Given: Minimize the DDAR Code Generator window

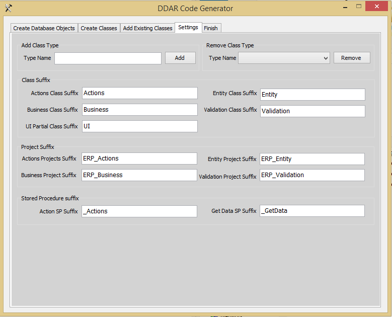Looking at the screenshot, I should 344,6.
